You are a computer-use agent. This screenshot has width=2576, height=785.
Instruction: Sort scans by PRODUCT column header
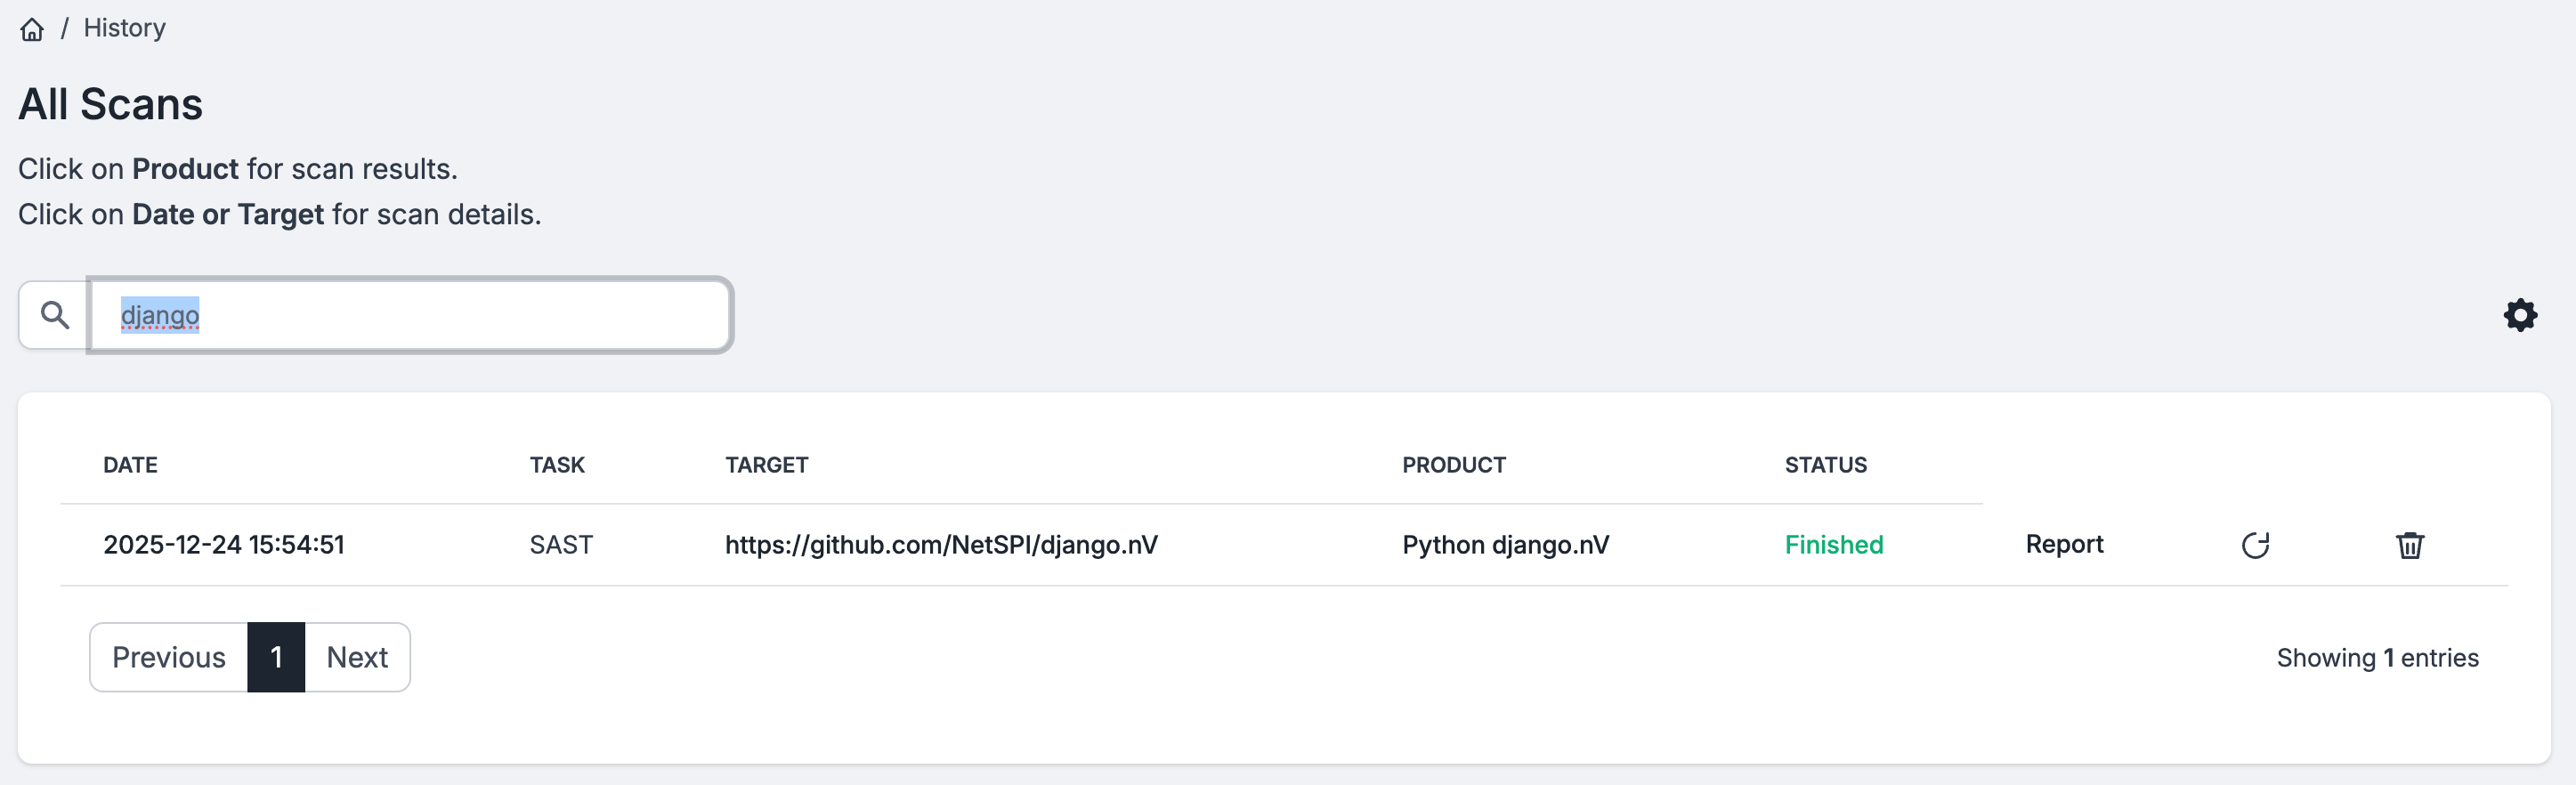[x=1453, y=465]
